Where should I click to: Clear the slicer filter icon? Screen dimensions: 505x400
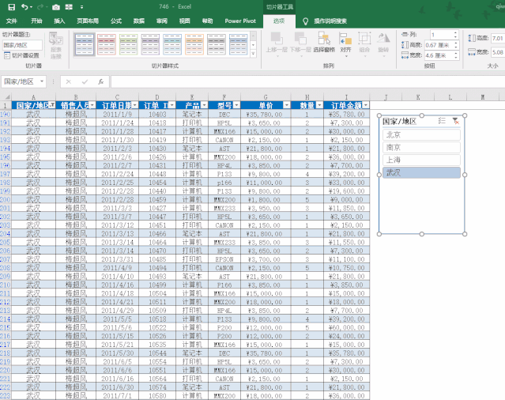click(454, 121)
